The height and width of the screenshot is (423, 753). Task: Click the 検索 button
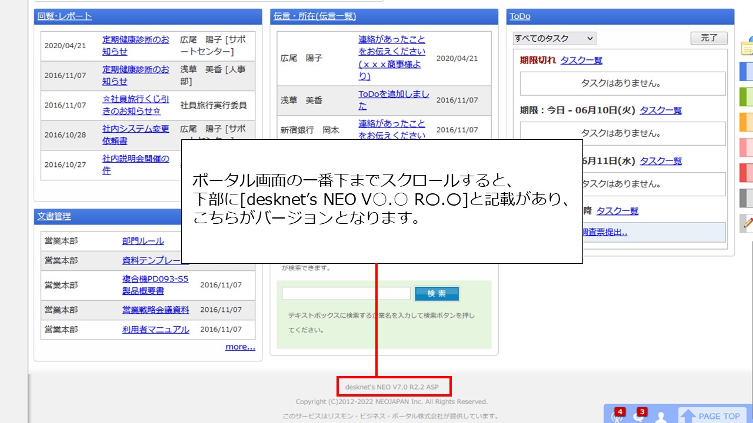pyautogui.click(x=437, y=294)
